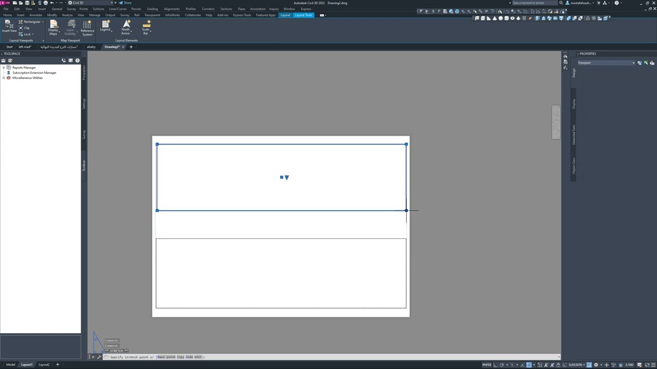
Task: Click the Save icon in quick access toolbar
Action: pyautogui.click(x=27, y=3)
